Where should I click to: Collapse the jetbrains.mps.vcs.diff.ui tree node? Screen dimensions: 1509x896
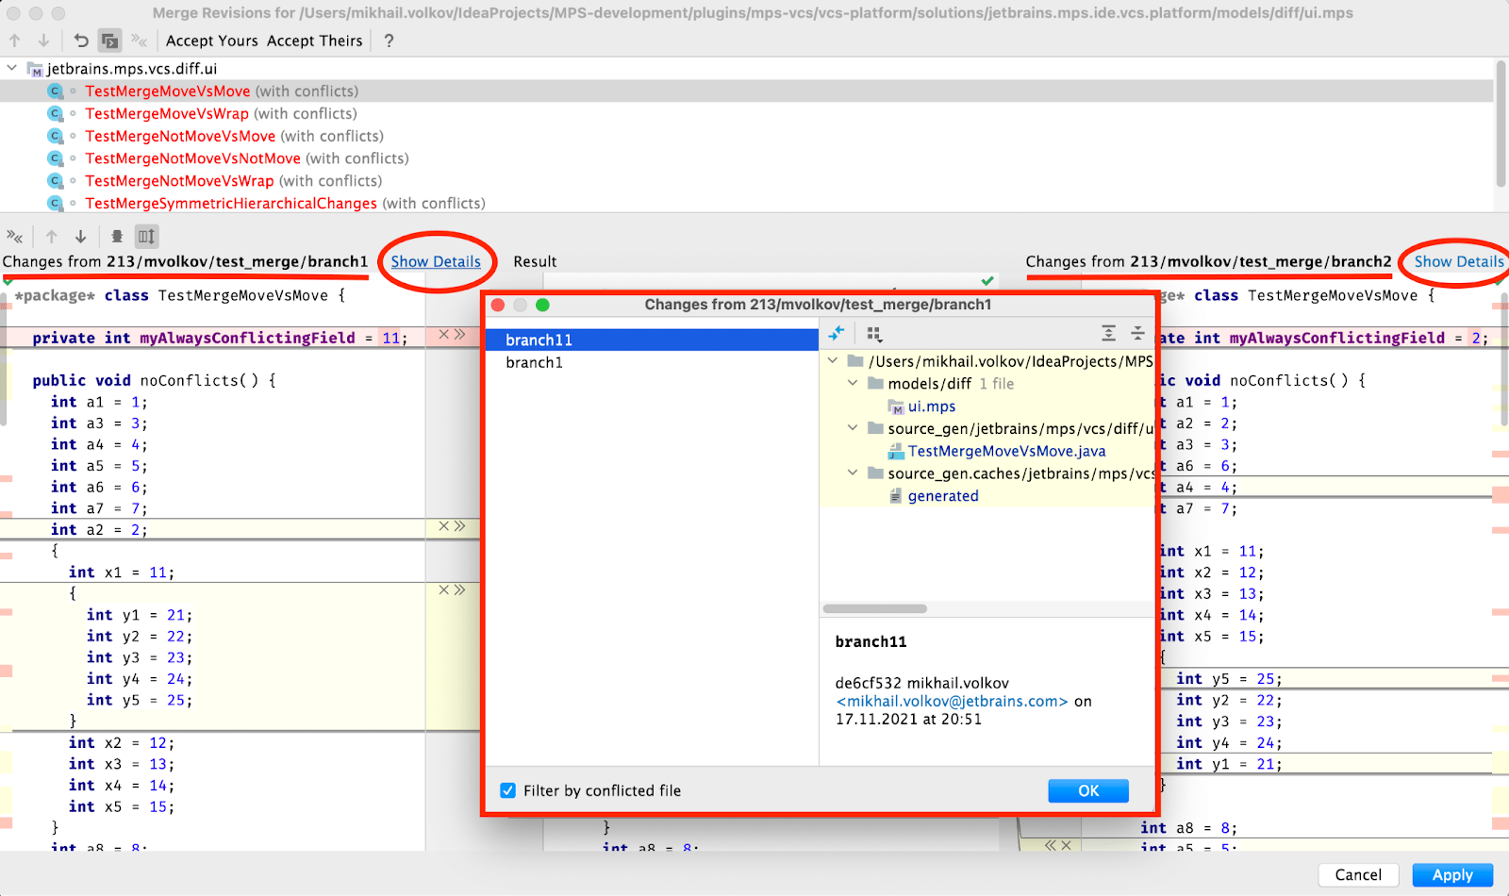[x=12, y=69]
